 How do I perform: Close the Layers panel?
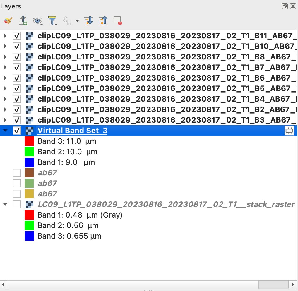[293, 6]
